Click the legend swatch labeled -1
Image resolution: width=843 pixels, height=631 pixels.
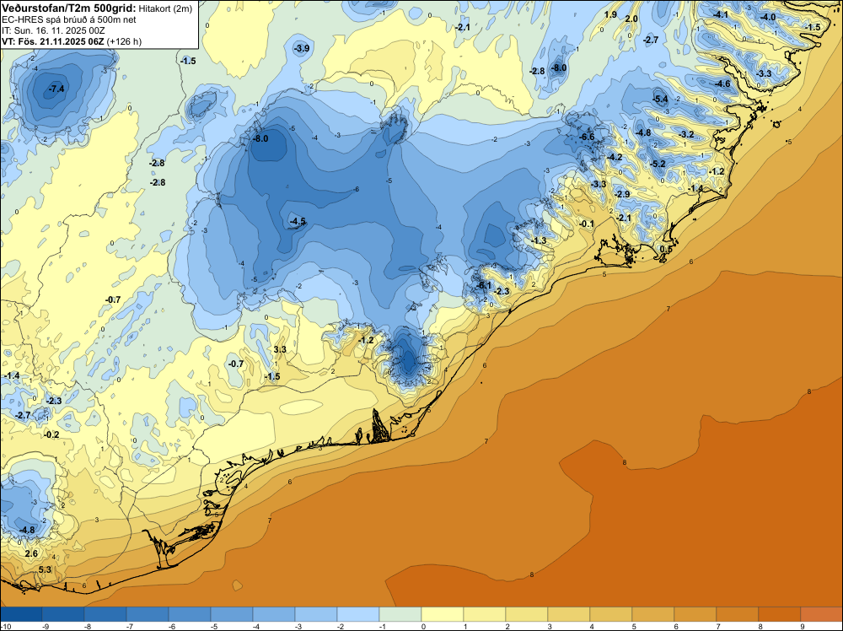tap(400, 614)
